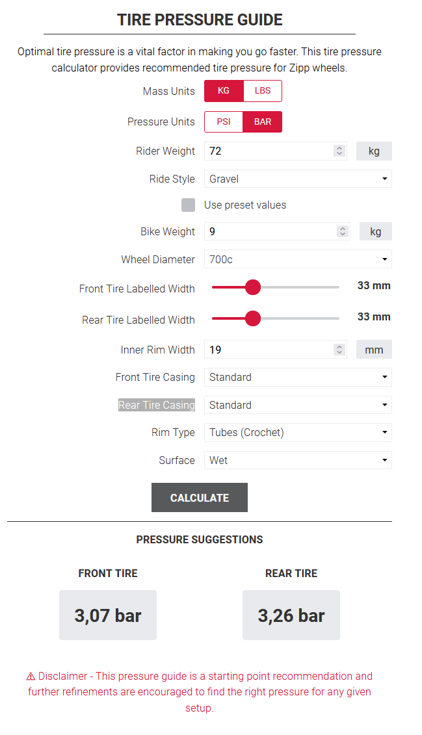Open the Surface dropdown
The width and height of the screenshot is (422, 735).
(x=298, y=460)
